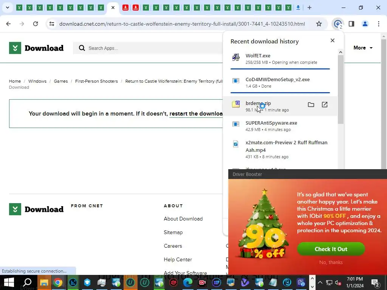
Task: Click the brdemo.zip archive file icon
Action: pyautogui.click(x=236, y=104)
